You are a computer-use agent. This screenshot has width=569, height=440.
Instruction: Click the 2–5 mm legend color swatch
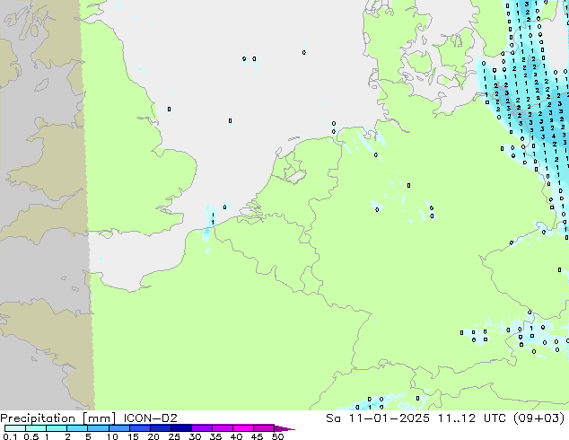77,428
